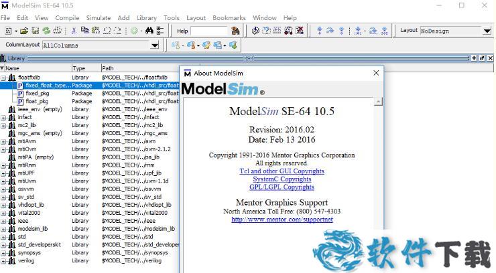Click the fixed_pkg package icon
Image resolution: width=496 pixels, height=273 pixels.
coord(20,94)
